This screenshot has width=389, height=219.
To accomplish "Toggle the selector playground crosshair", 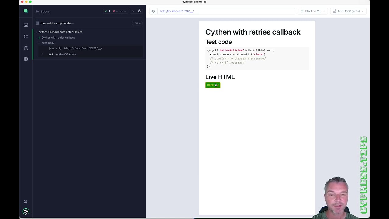I will [153, 11].
